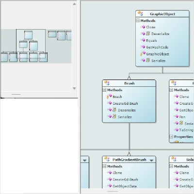
Task: Click protected Brush constructor icon
Action: coord(109,97)
